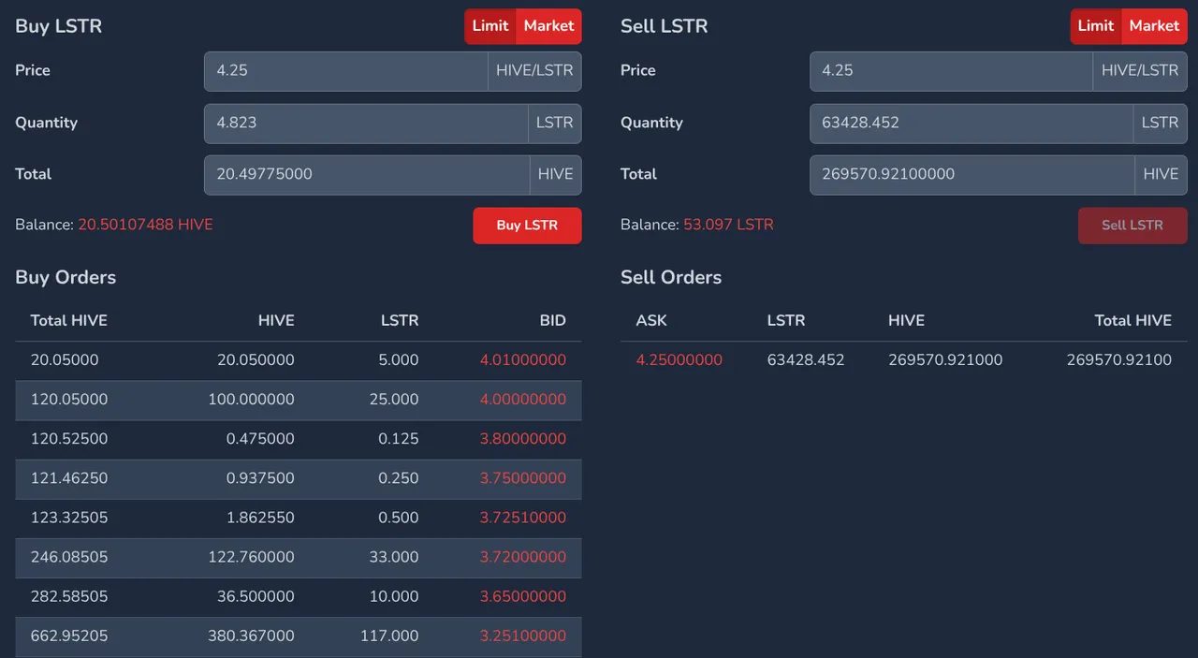Click the LSTR column header in Sell Orders
Image resolution: width=1198 pixels, height=658 pixels.
[x=785, y=320]
